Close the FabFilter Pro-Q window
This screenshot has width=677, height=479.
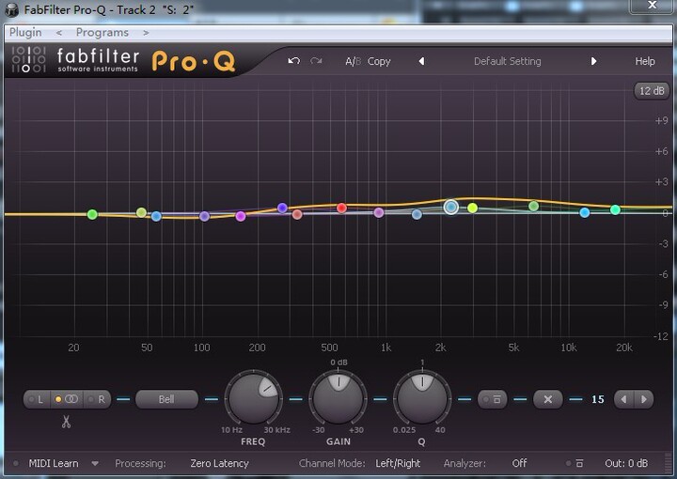[653, 6]
